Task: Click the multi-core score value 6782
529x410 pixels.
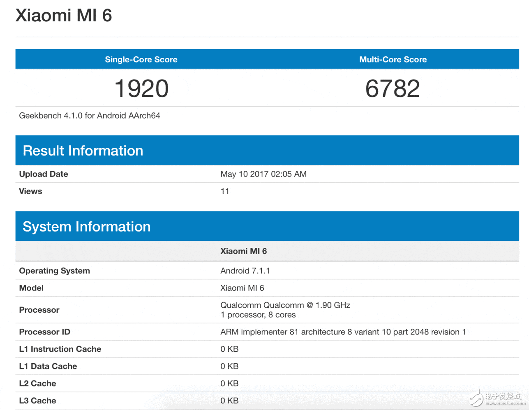Action: 393,89
